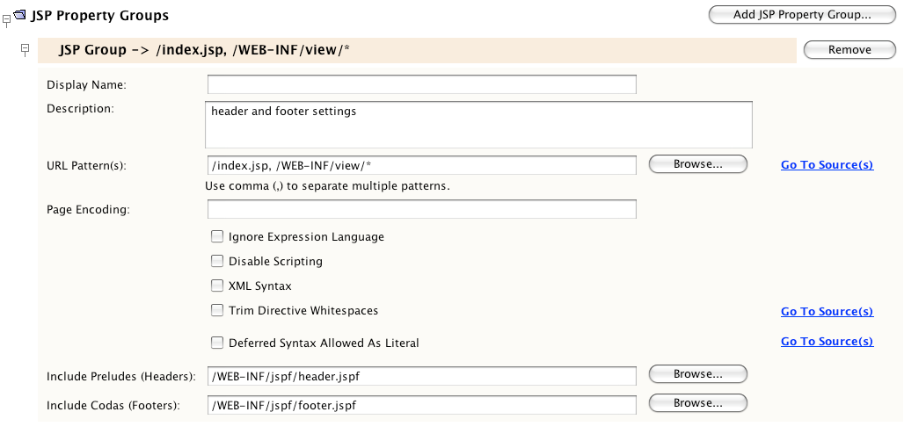This screenshot has width=904, height=441.
Task: Click Add JSP Property Group button
Action: (801, 15)
